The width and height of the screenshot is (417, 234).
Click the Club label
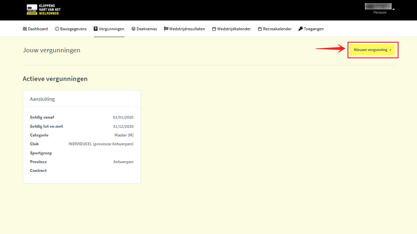(34, 144)
